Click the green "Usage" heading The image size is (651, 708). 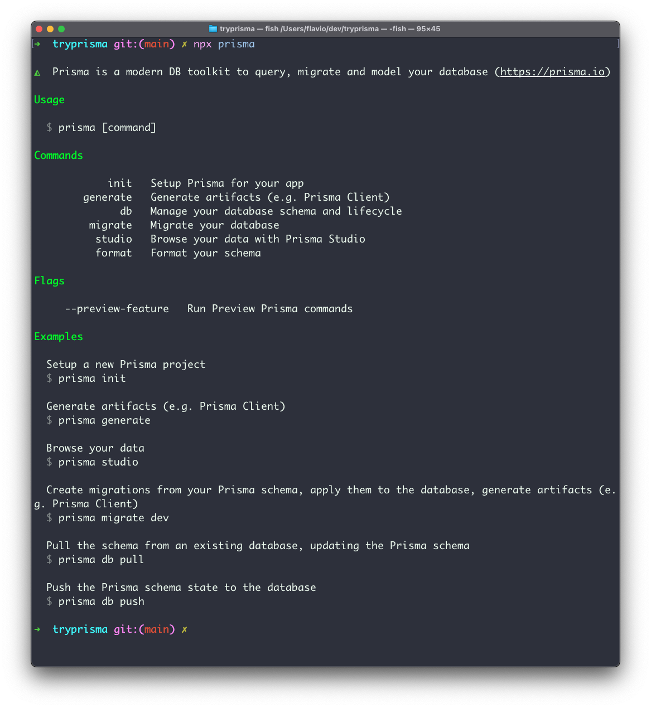pos(49,100)
